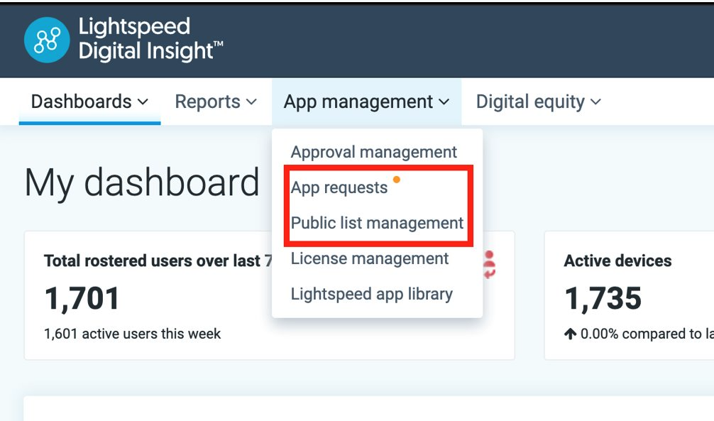Click the 1,701 rostered users value
The width and height of the screenshot is (714, 421).
pos(82,298)
